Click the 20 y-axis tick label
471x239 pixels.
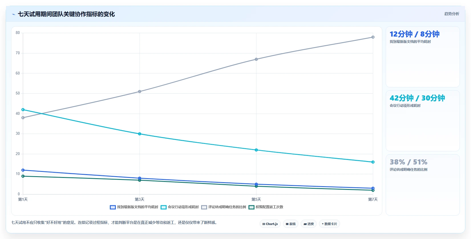pyautogui.click(x=18, y=154)
